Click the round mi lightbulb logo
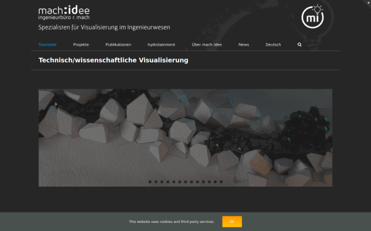 click(313, 17)
